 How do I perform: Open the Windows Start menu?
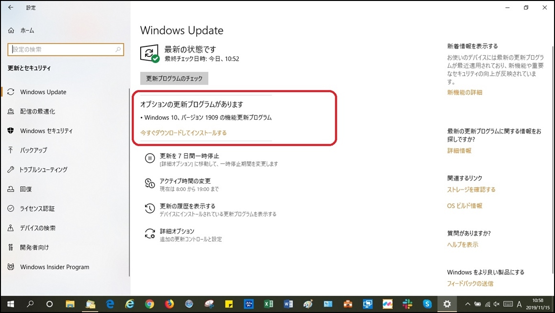click(x=10, y=304)
